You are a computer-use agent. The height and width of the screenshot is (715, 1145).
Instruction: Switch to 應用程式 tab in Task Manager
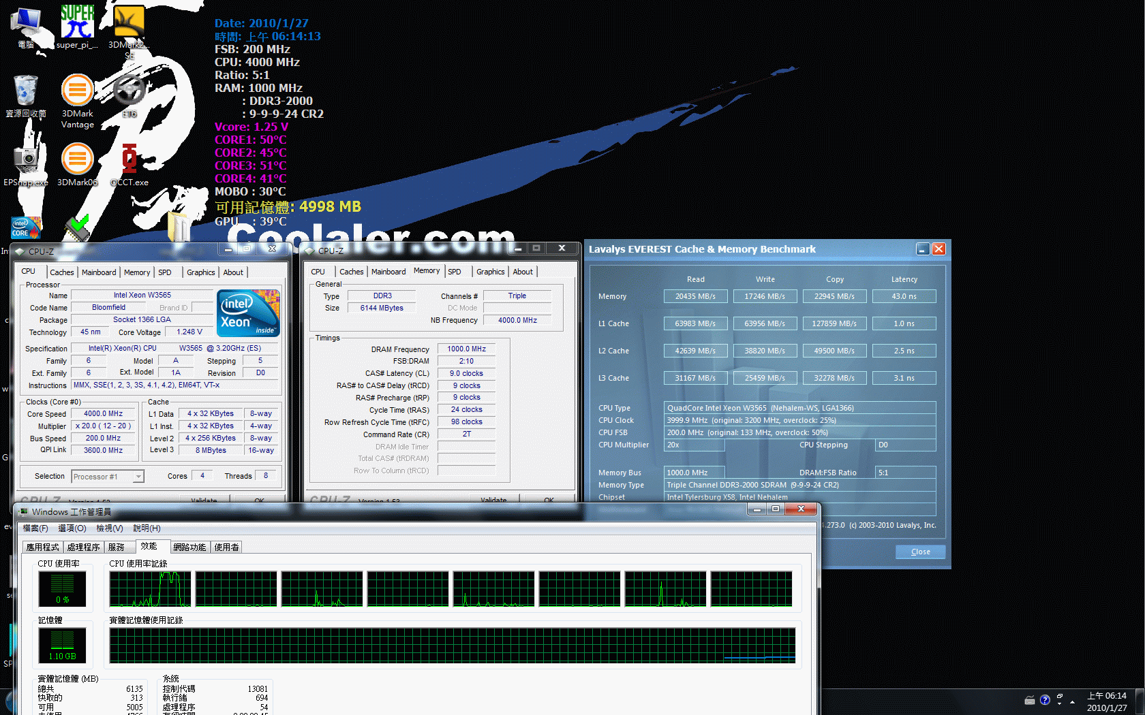[42, 547]
